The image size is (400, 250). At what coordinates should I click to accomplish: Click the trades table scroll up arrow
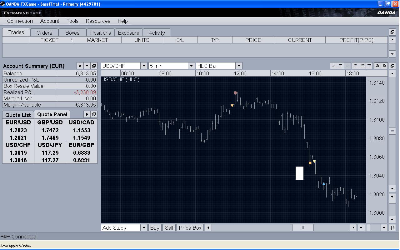pyautogui.click(x=392, y=40)
